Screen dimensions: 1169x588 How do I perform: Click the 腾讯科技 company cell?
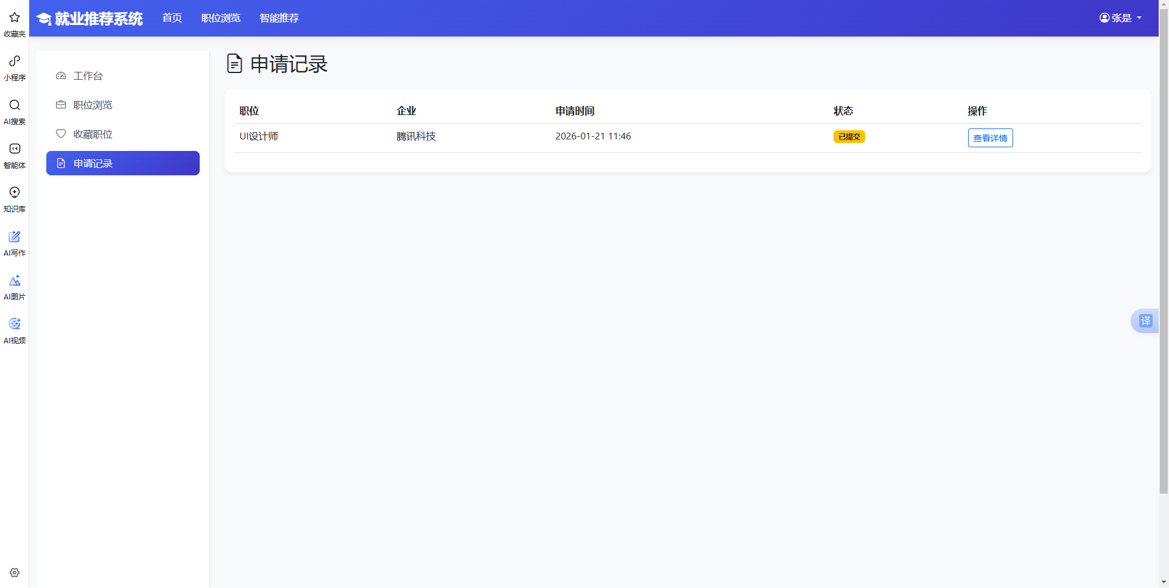point(416,136)
